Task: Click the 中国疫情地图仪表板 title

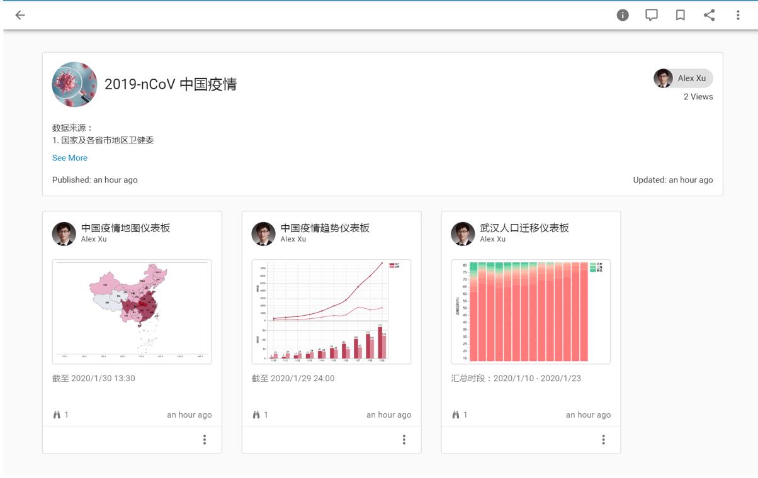Action: [125, 228]
